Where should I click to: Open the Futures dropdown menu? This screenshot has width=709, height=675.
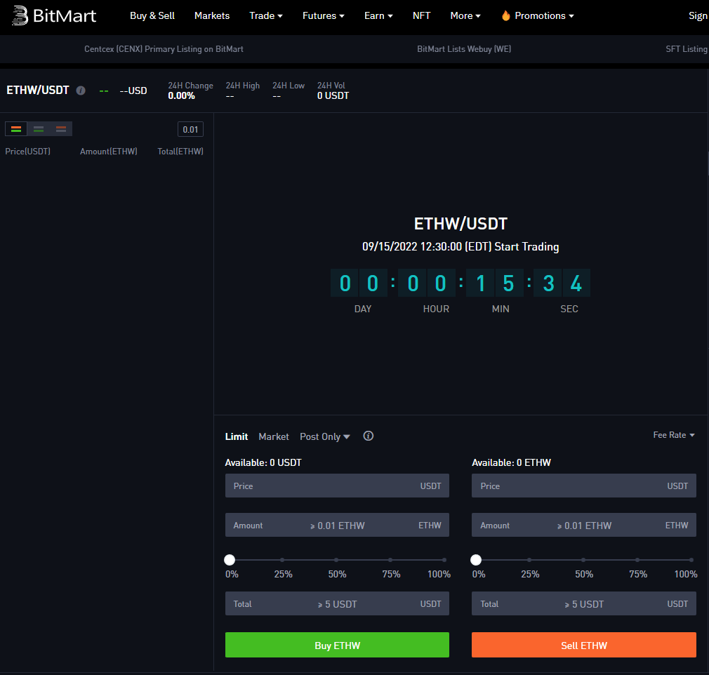pyautogui.click(x=324, y=16)
